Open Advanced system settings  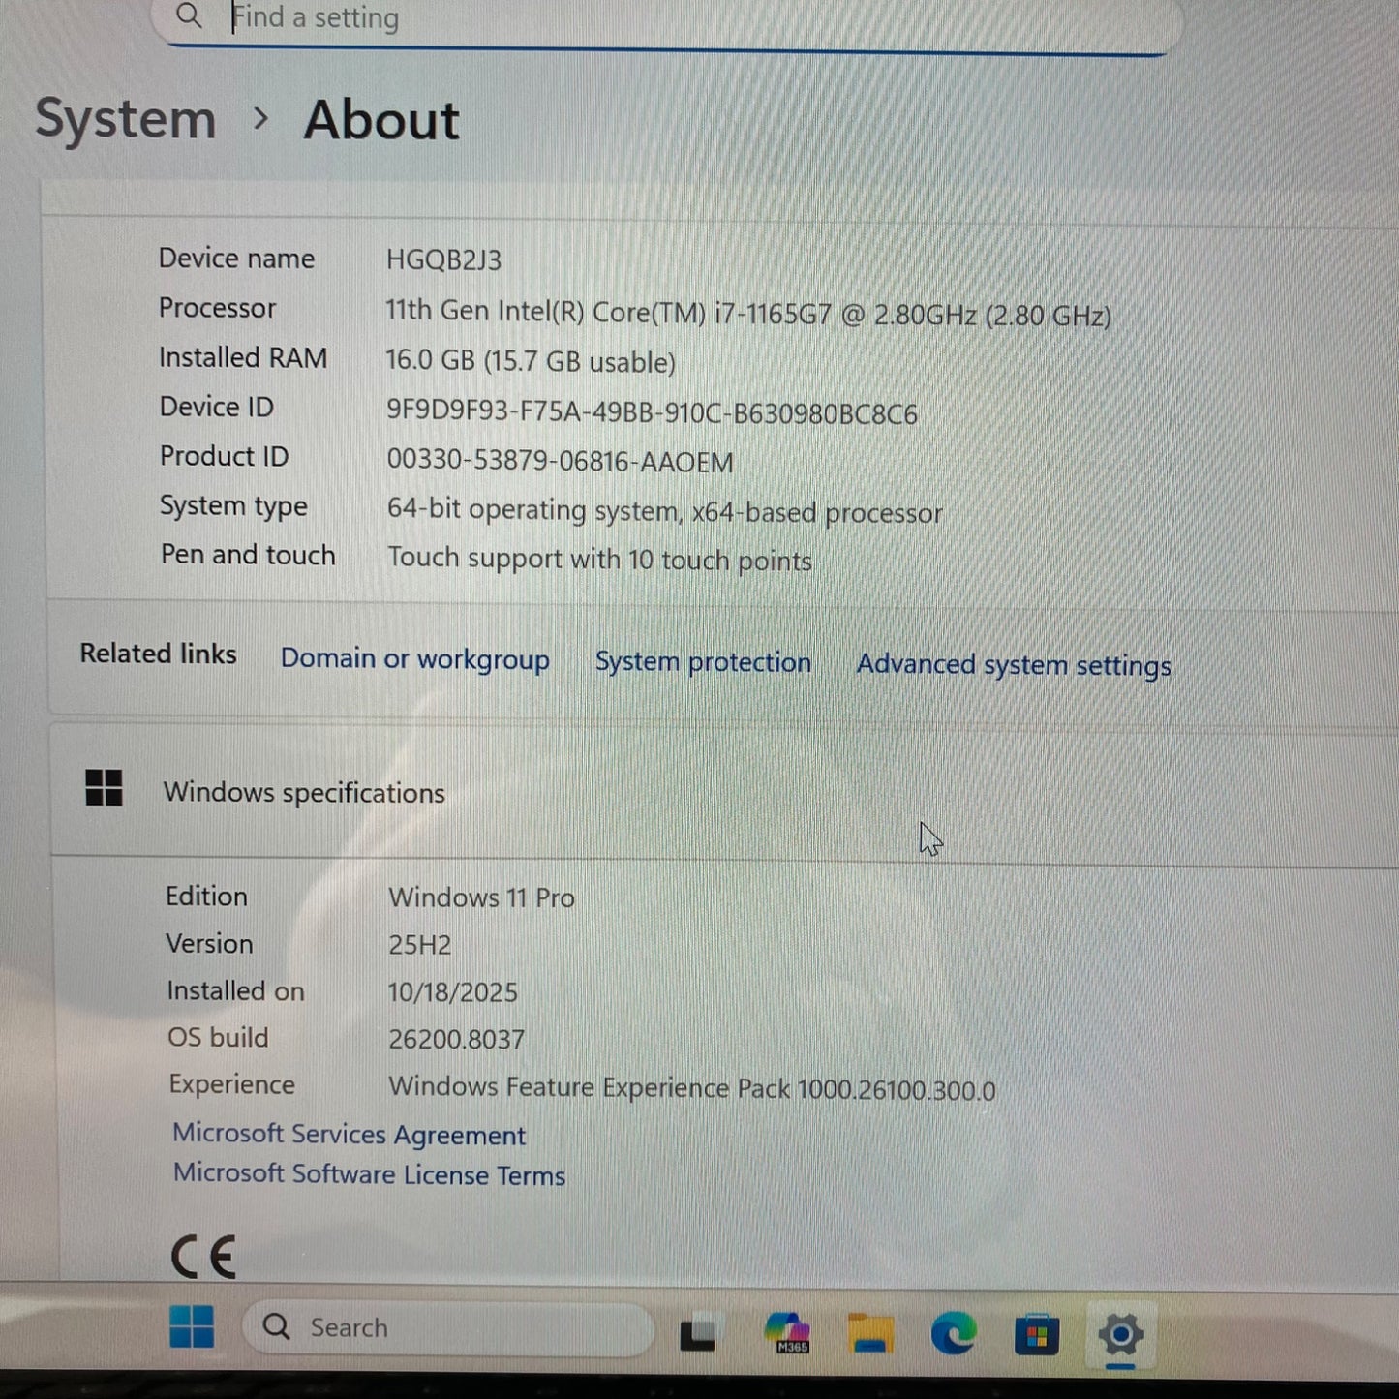coord(1013,665)
